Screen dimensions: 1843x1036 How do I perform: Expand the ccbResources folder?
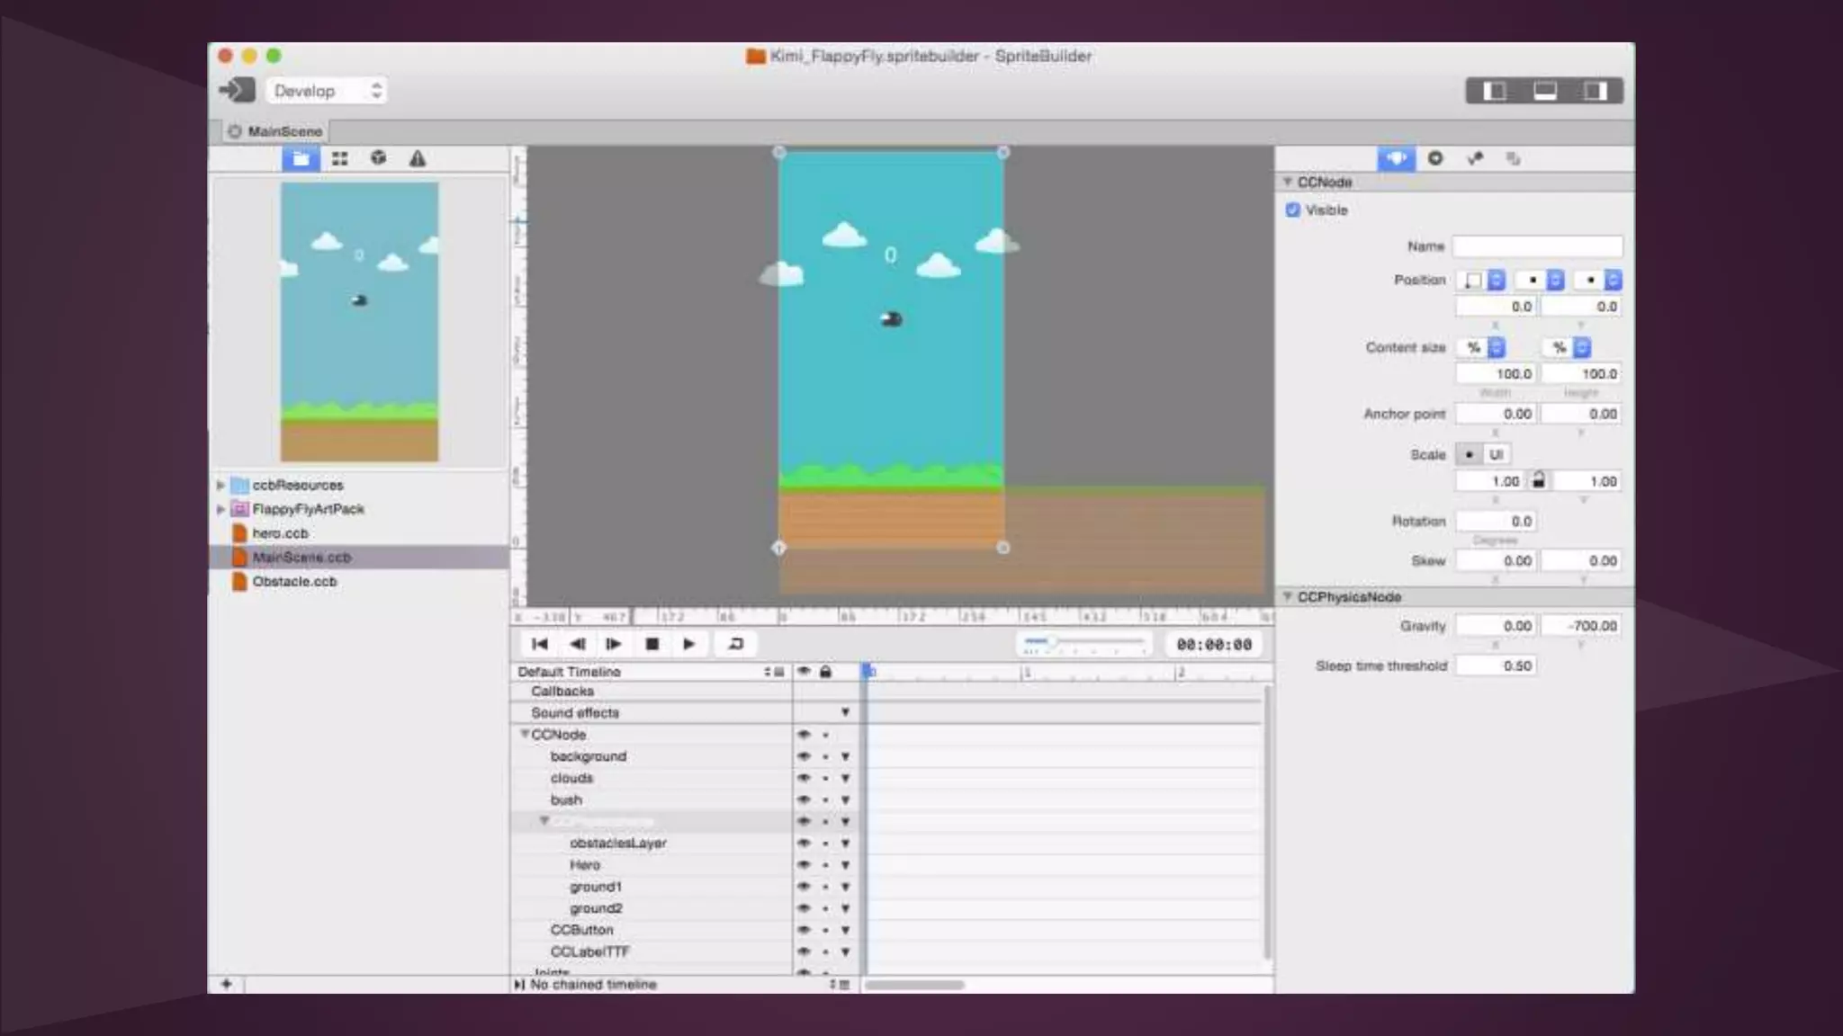point(220,485)
